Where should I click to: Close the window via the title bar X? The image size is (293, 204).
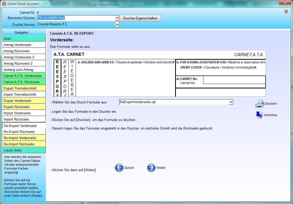point(285,3)
